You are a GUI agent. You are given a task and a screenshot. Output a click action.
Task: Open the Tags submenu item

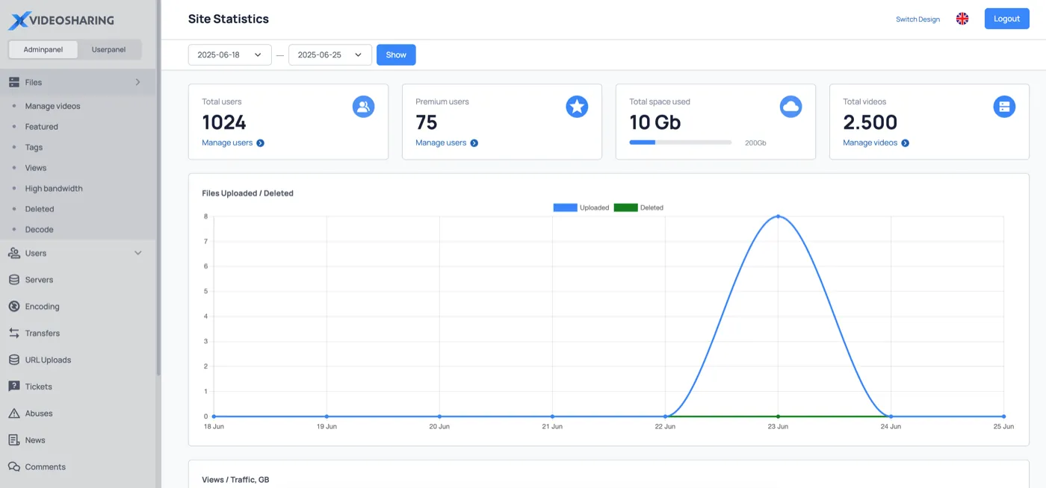tap(34, 148)
